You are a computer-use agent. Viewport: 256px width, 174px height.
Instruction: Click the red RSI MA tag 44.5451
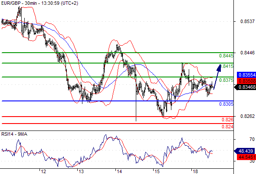click(x=246, y=157)
